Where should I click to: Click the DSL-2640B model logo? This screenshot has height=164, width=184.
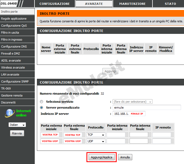point(9,3)
